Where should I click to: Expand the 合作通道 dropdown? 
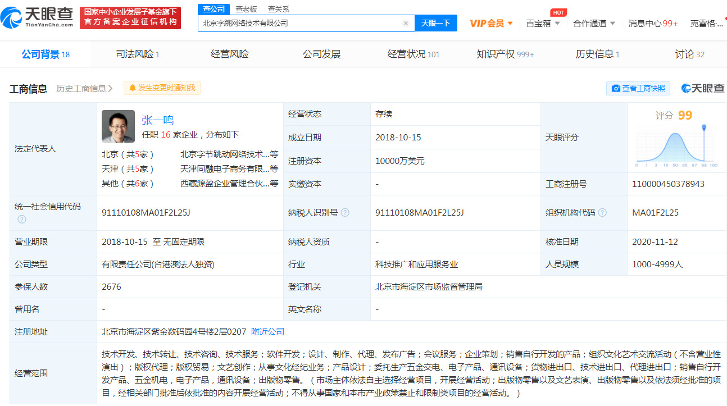point(594,23)
